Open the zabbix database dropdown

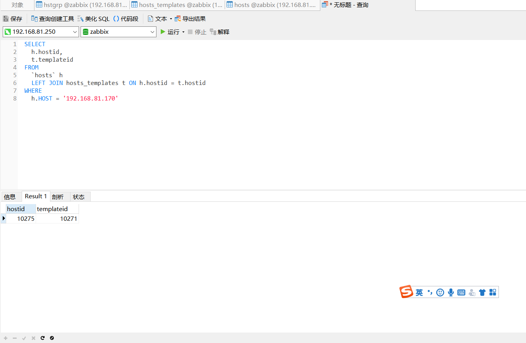click(x=119, y=32)
